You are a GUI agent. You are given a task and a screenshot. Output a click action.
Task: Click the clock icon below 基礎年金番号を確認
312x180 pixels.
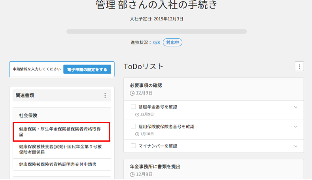[137, 114]
